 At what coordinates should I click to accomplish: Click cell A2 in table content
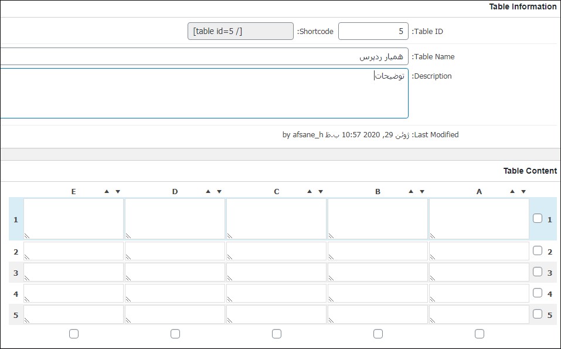coord(479,251)
